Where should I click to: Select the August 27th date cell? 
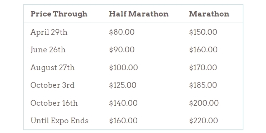coord(53,68)
